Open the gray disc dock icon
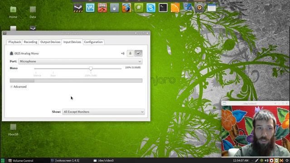Viewport: 290px width, 163px height. [115, 8]
